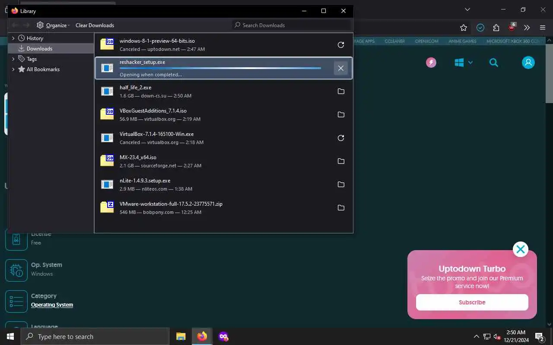Select Tags in the Library sidebar
This screenshot has width=553, height=345.
[x=32, y=59]
